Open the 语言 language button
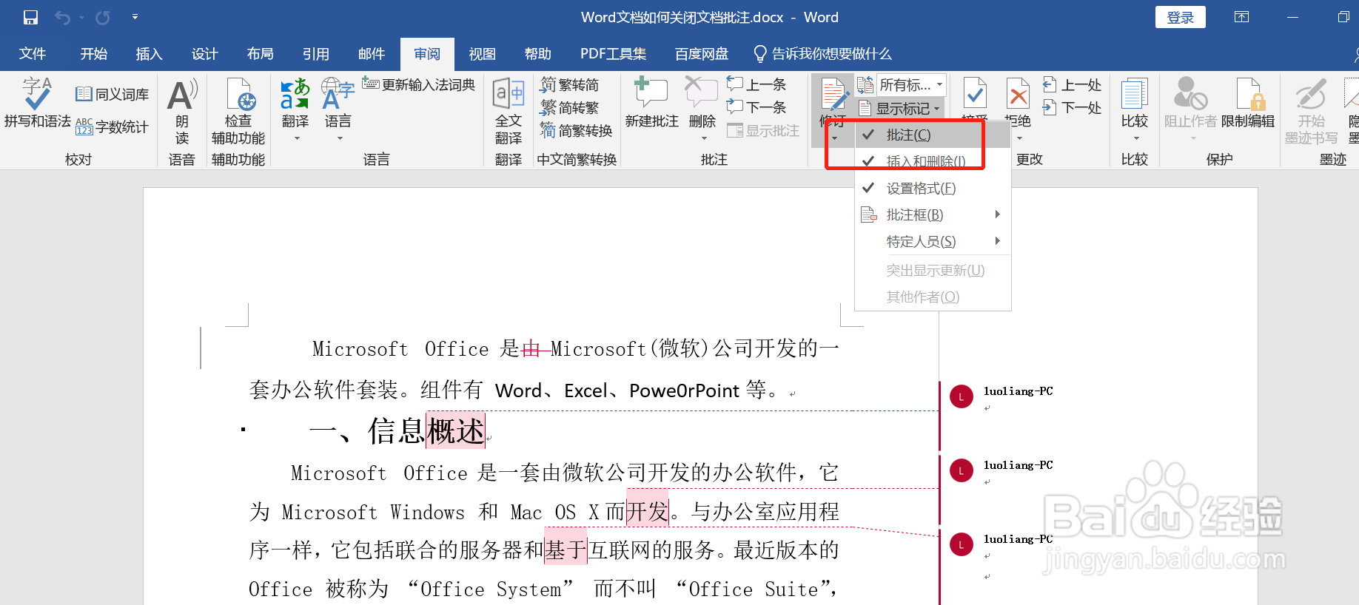The width and height of the screenshot is (1359, 605). tap(338, 104)
